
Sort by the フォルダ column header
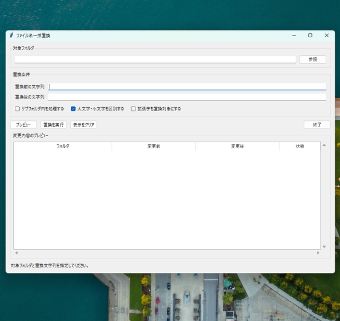[63, 147]
